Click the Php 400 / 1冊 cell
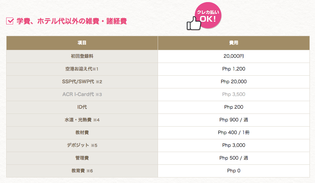The width and height of the screenshot is (315, 183). (234, 132)
